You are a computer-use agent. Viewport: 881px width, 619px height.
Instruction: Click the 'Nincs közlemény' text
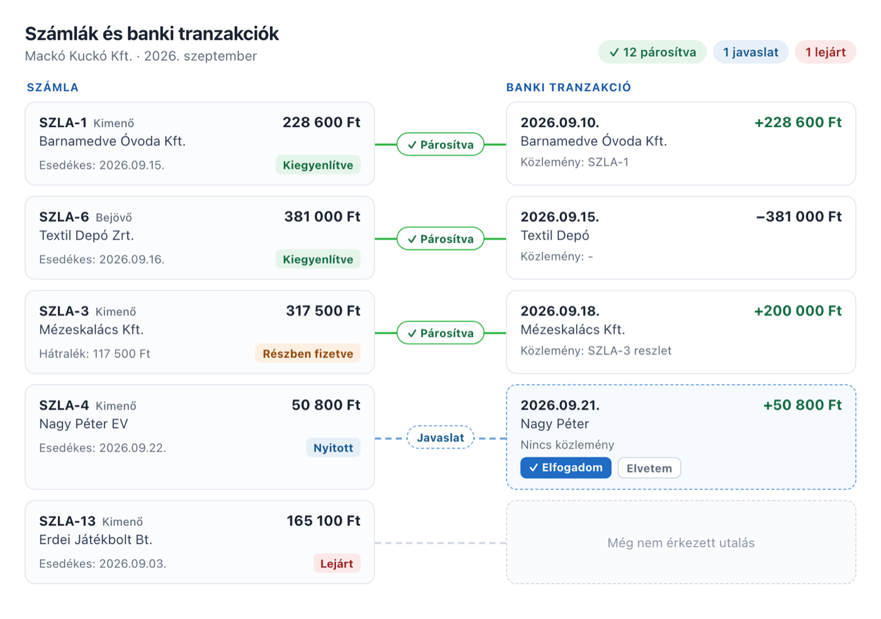tap(567, 445)
